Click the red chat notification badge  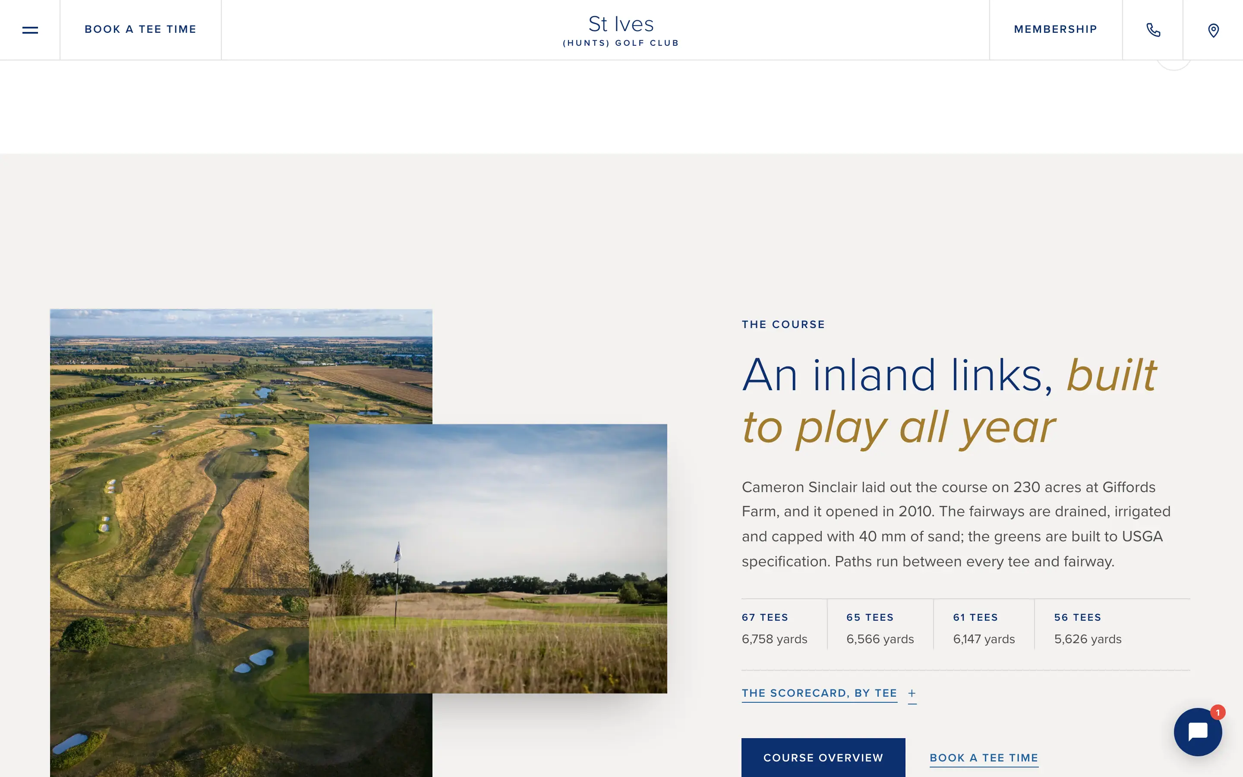pos(1217,712)
